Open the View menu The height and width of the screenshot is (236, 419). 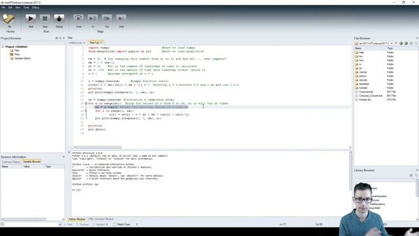18,7
